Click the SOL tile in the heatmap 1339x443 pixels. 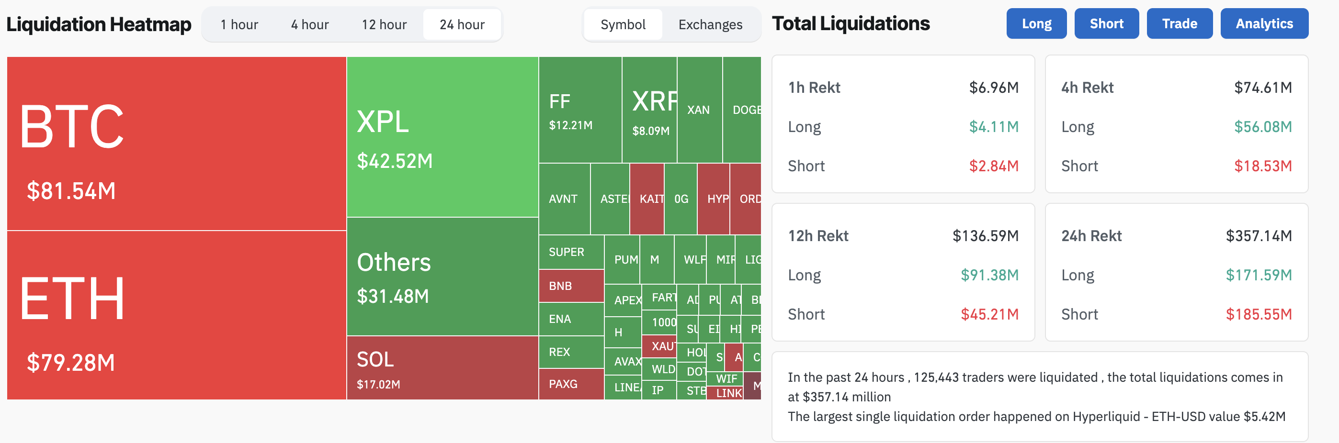tap(442, 369)
